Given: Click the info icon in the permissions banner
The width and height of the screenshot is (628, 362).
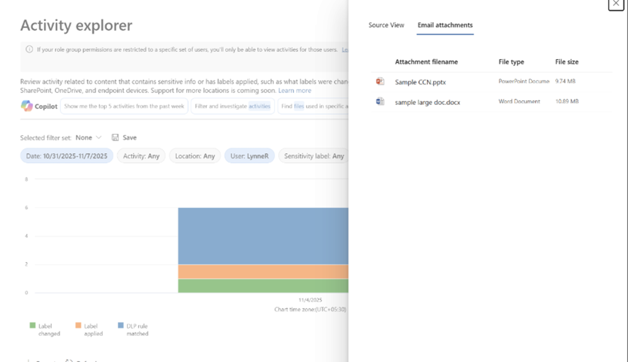Looking at the screenshot, I should [29, 50].
